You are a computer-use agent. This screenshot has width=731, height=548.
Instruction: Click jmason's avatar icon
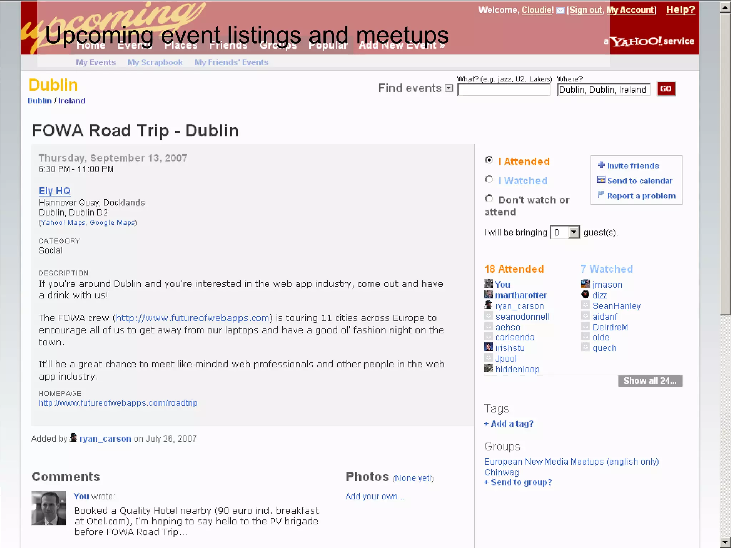tap(585, 284)
